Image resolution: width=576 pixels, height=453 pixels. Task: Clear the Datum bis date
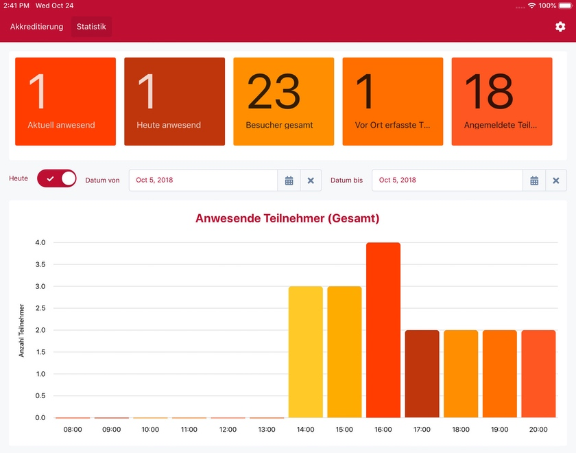pos(556,180)
